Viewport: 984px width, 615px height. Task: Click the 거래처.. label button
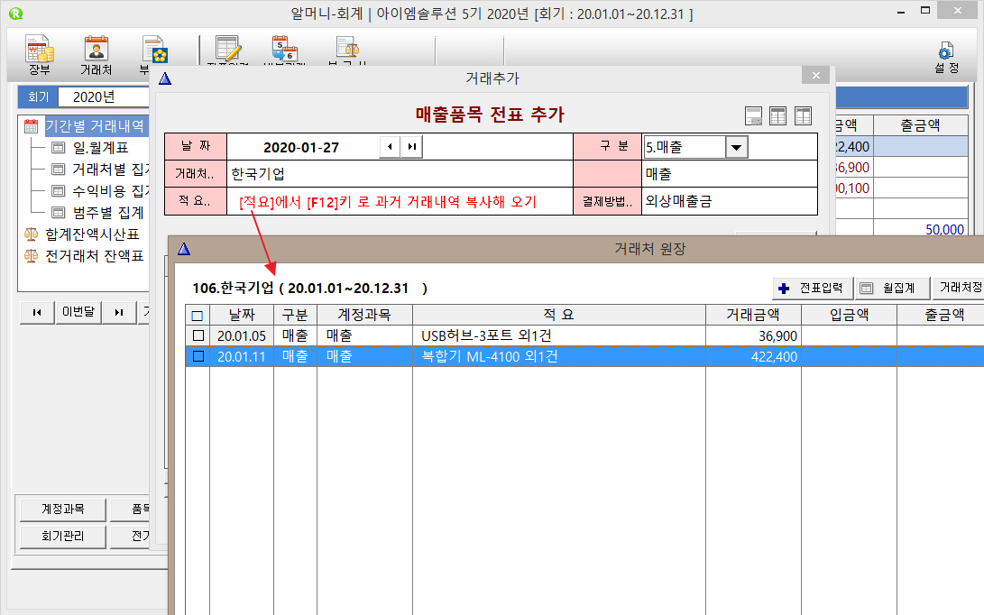[x=195, y=174]
